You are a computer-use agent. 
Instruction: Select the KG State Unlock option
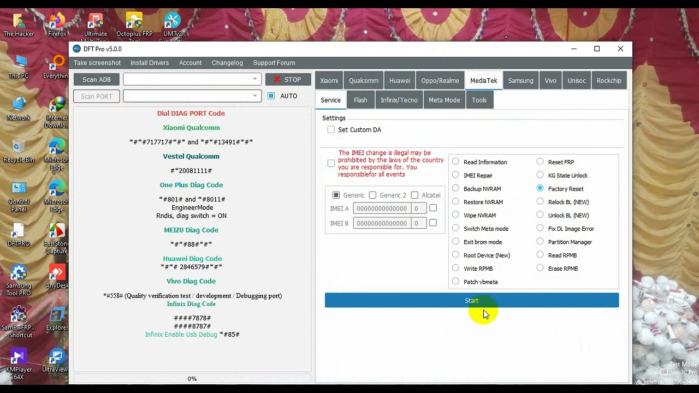540,175
